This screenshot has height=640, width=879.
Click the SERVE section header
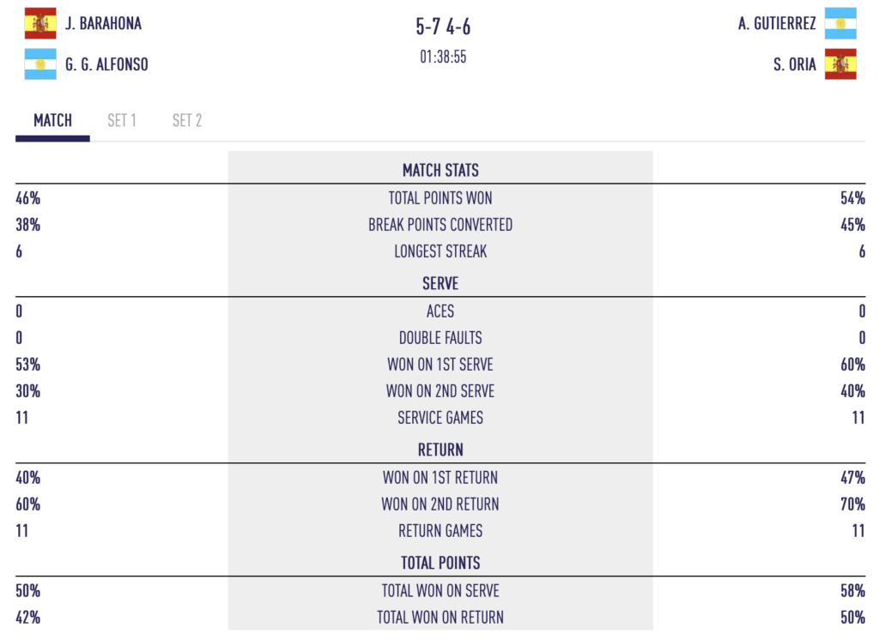point(440,284)
